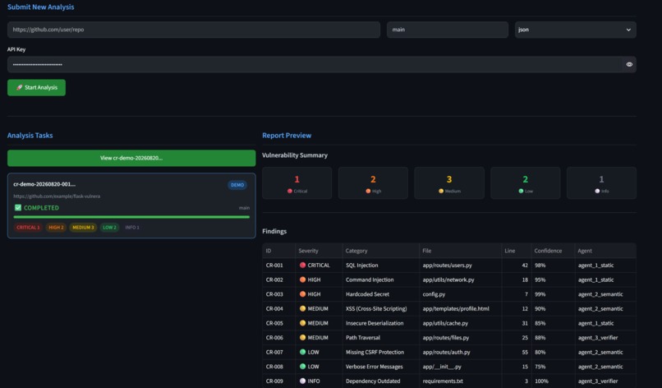Click the LOW 2 tag on task card
The height and width of the screenshot is (388, 662).
pos(109,228)
